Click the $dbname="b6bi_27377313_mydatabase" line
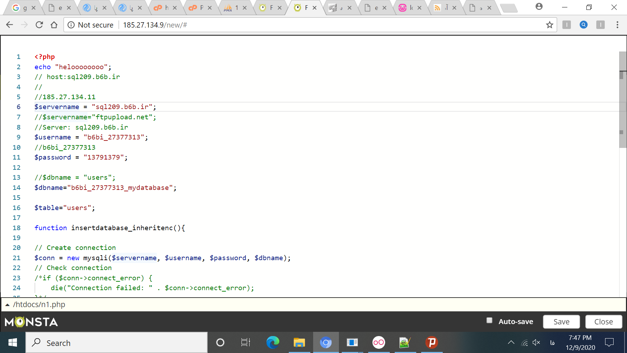Screen dimensions: 627x353 tap(105, 188)
